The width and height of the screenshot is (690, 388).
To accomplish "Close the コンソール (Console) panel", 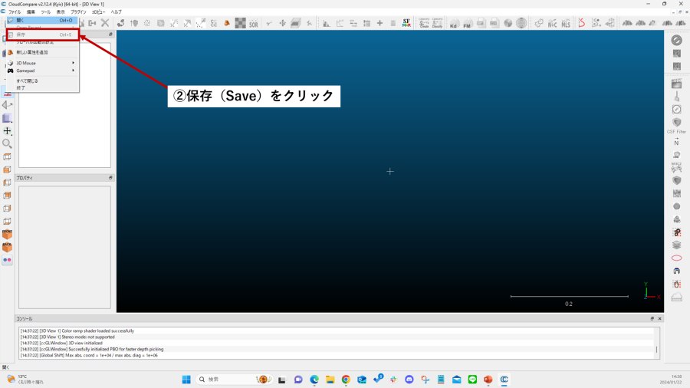I will coord(659,318).
